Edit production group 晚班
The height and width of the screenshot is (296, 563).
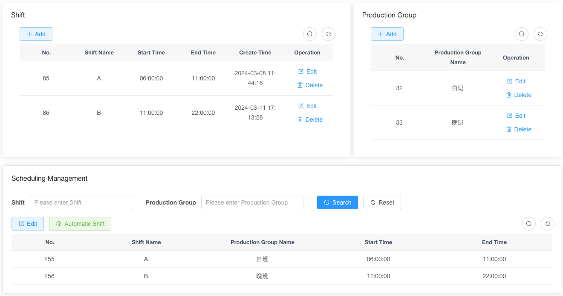pyautogui.click(x=516, y=116)
